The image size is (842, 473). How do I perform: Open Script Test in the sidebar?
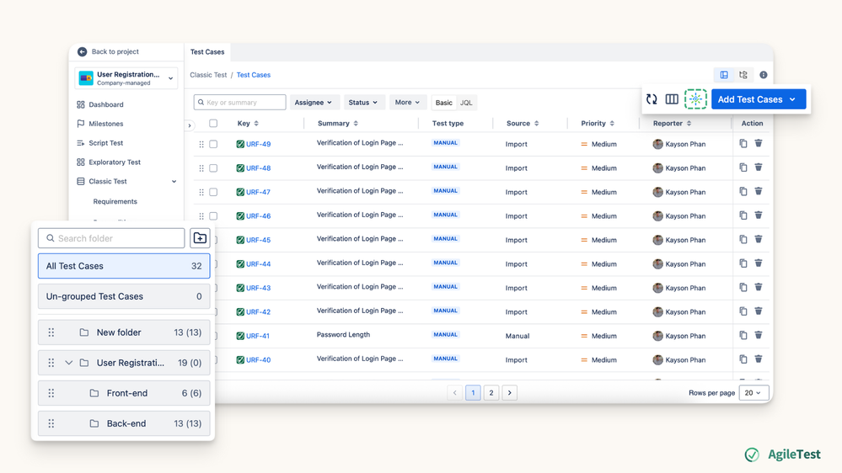click(x=100, y=143)
